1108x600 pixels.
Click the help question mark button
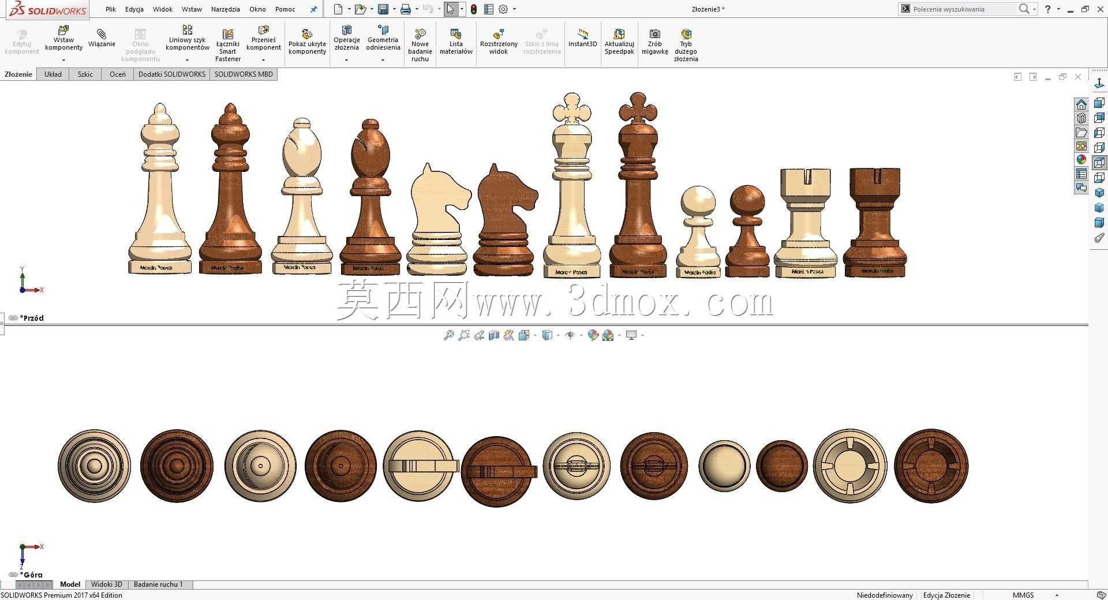tap(1048, 9)
